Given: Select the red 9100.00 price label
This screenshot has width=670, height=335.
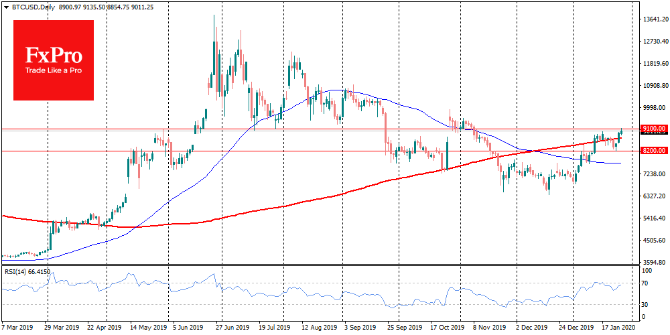Looking at the screenshot, I should 652,129.
